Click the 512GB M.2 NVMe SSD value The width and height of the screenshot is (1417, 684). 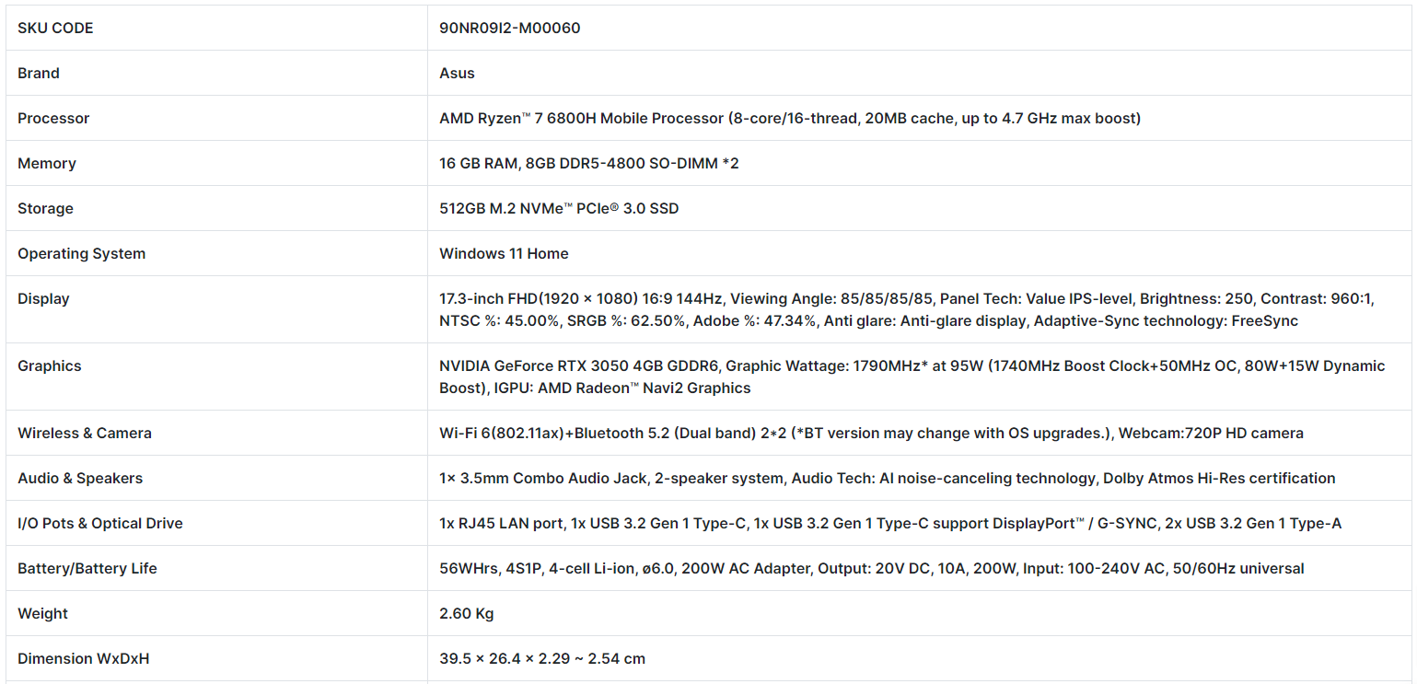pos(558,208)
